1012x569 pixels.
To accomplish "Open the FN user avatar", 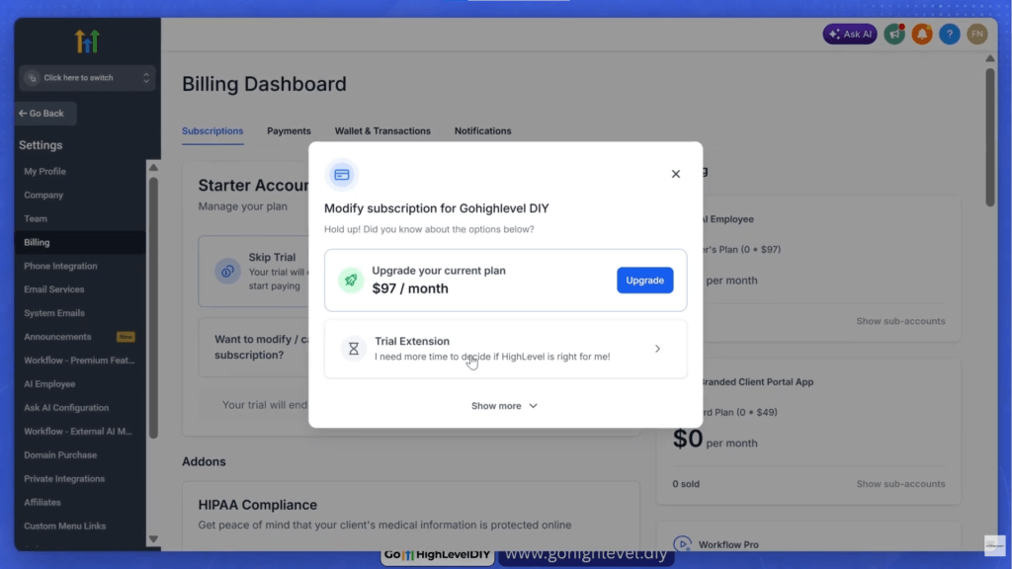I will pyautogui.click(x=977, y=35).
